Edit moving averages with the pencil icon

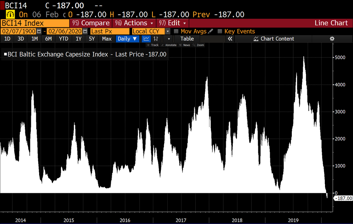point(211,31)
